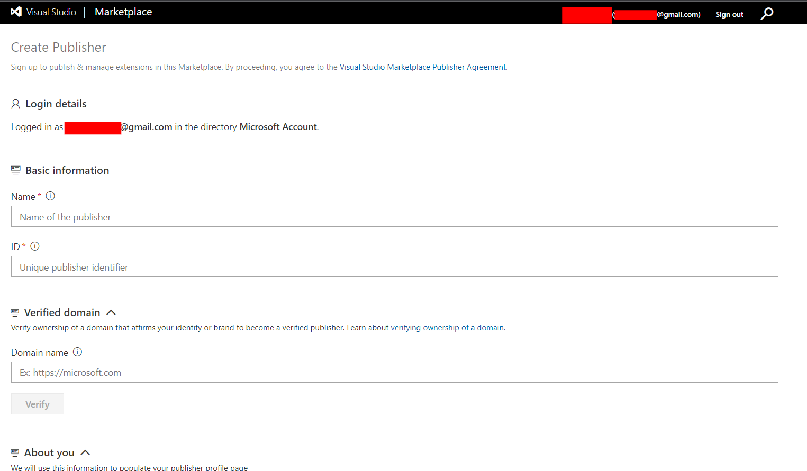Image resolution: width=807 pixels, height=471 pixels.
Task: Select Marketplace in the top navigation
Action: click(123, 11)
